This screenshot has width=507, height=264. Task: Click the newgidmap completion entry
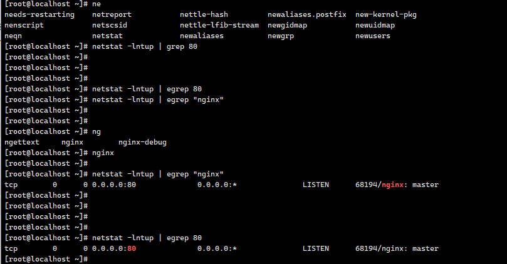point(287,25)
